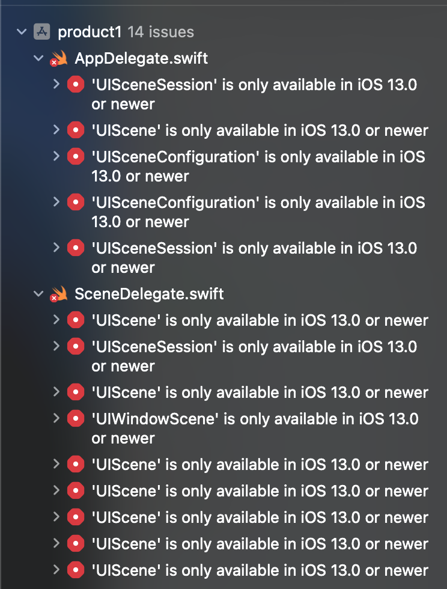Collapse the SceneDelegate.swift file chevron
The height and width of the screenshot is (589, 447).
(x=38, y=294)
